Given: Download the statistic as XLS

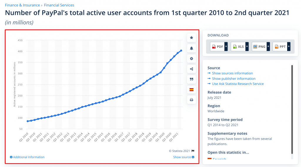Looking at the screenshot, I should [238, 47].
